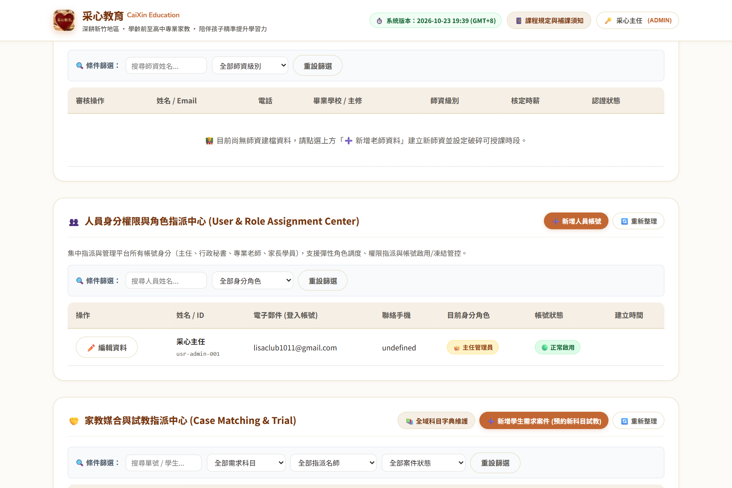
Task: Click refresh icon in Case Matching section
Action: click(x=624, y=421)
